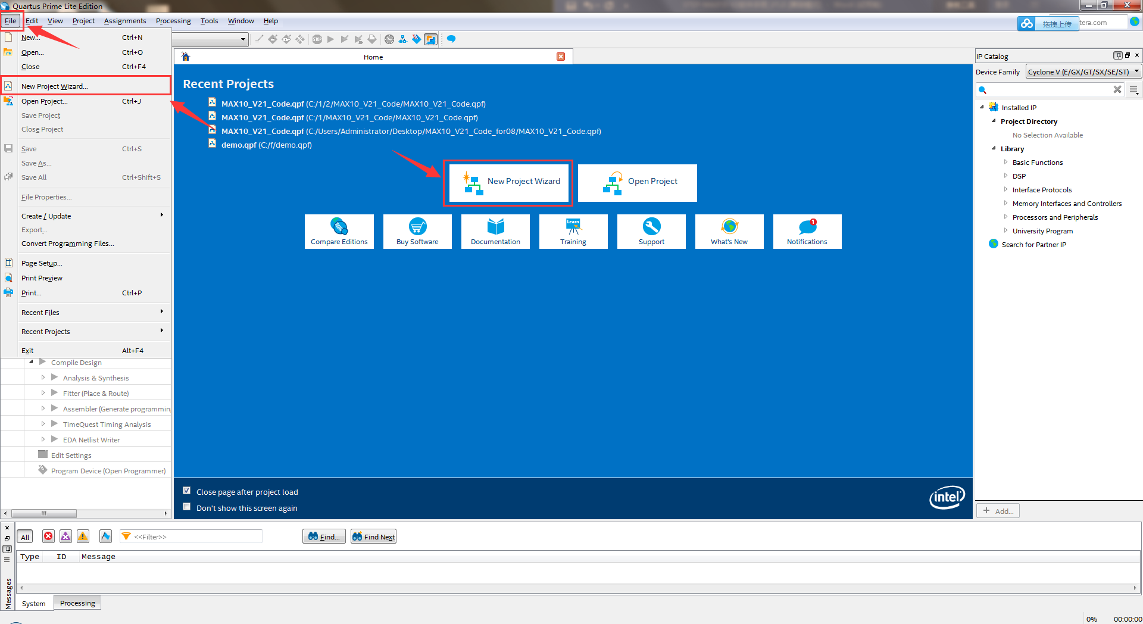Click the red error message filter icon
The image size is (1143, 624).
48,536
